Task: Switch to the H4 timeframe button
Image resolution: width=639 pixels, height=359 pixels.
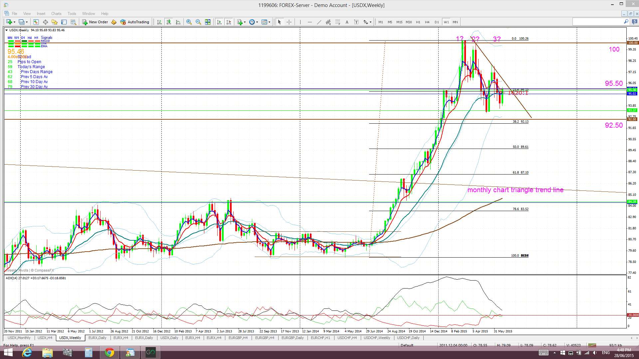Action: [427, 22]
